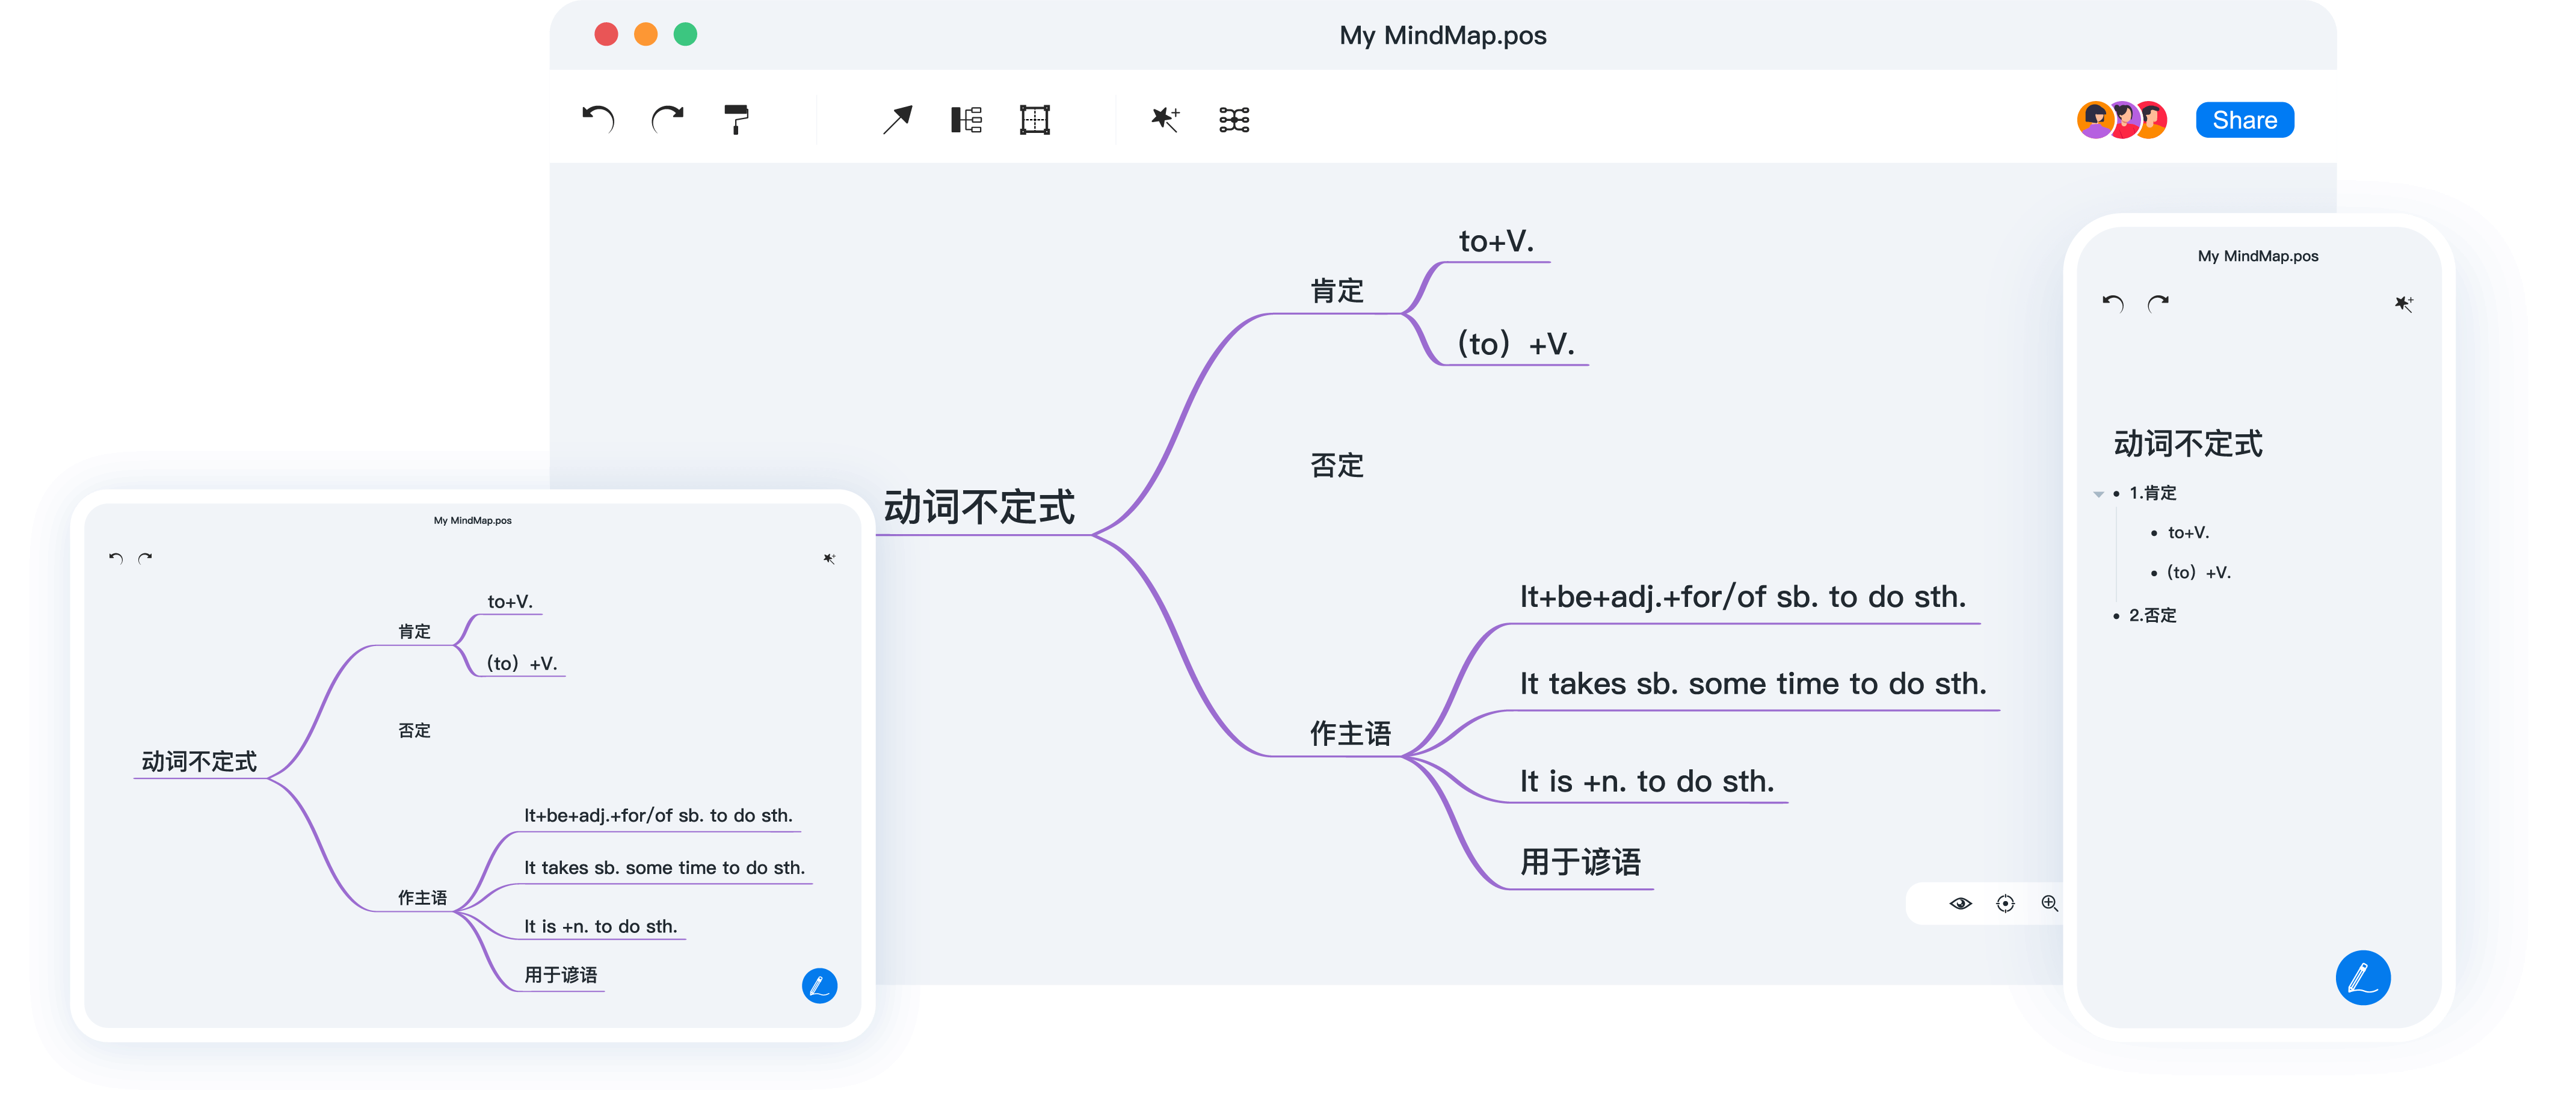The height and width of the screenshot is (1120, 2576).
Task: Select 2.否定 item in phone outline
Action: [x=2152, y=615]
